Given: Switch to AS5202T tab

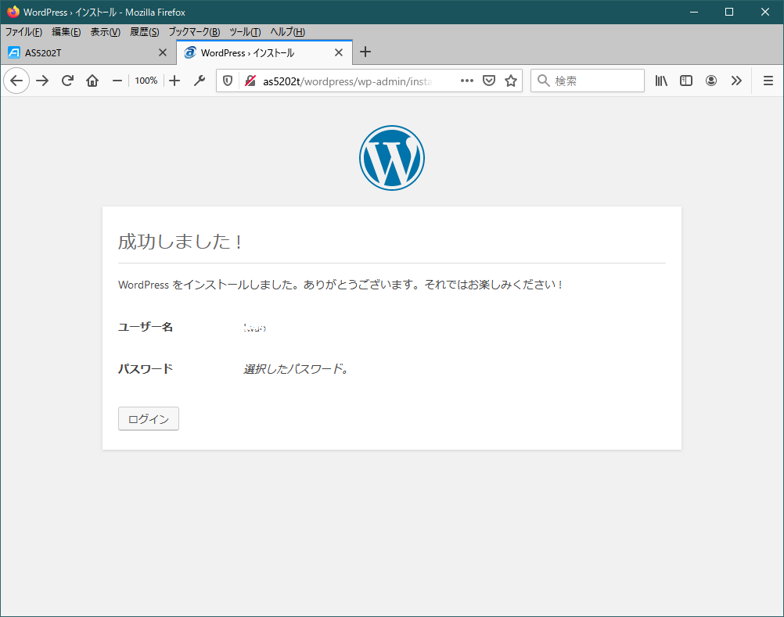Looking at the screenshot, I should [x=88, y=52].
